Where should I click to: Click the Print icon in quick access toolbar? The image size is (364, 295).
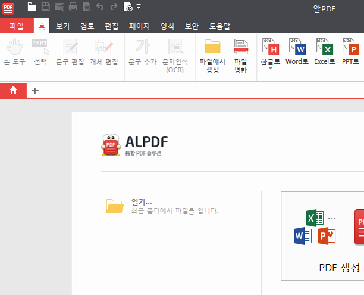73,7
